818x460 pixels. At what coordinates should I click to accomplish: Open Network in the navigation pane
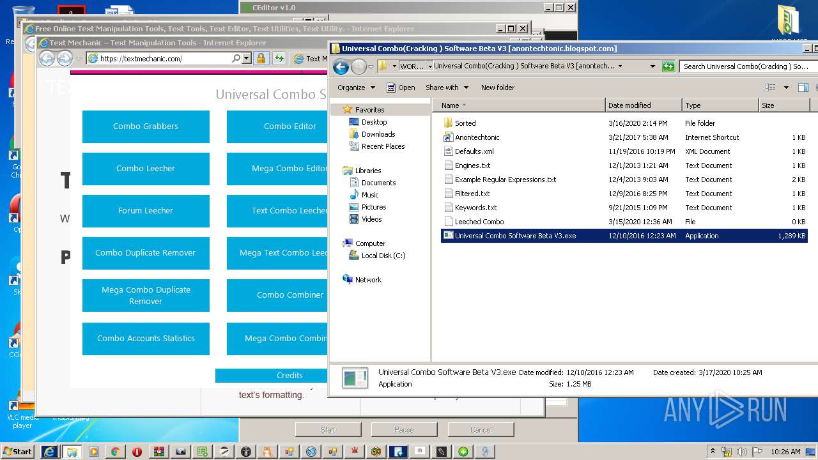368,280
